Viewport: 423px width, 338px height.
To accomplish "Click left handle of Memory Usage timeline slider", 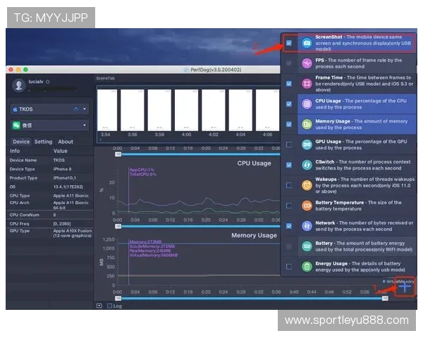I will point(118,226).
